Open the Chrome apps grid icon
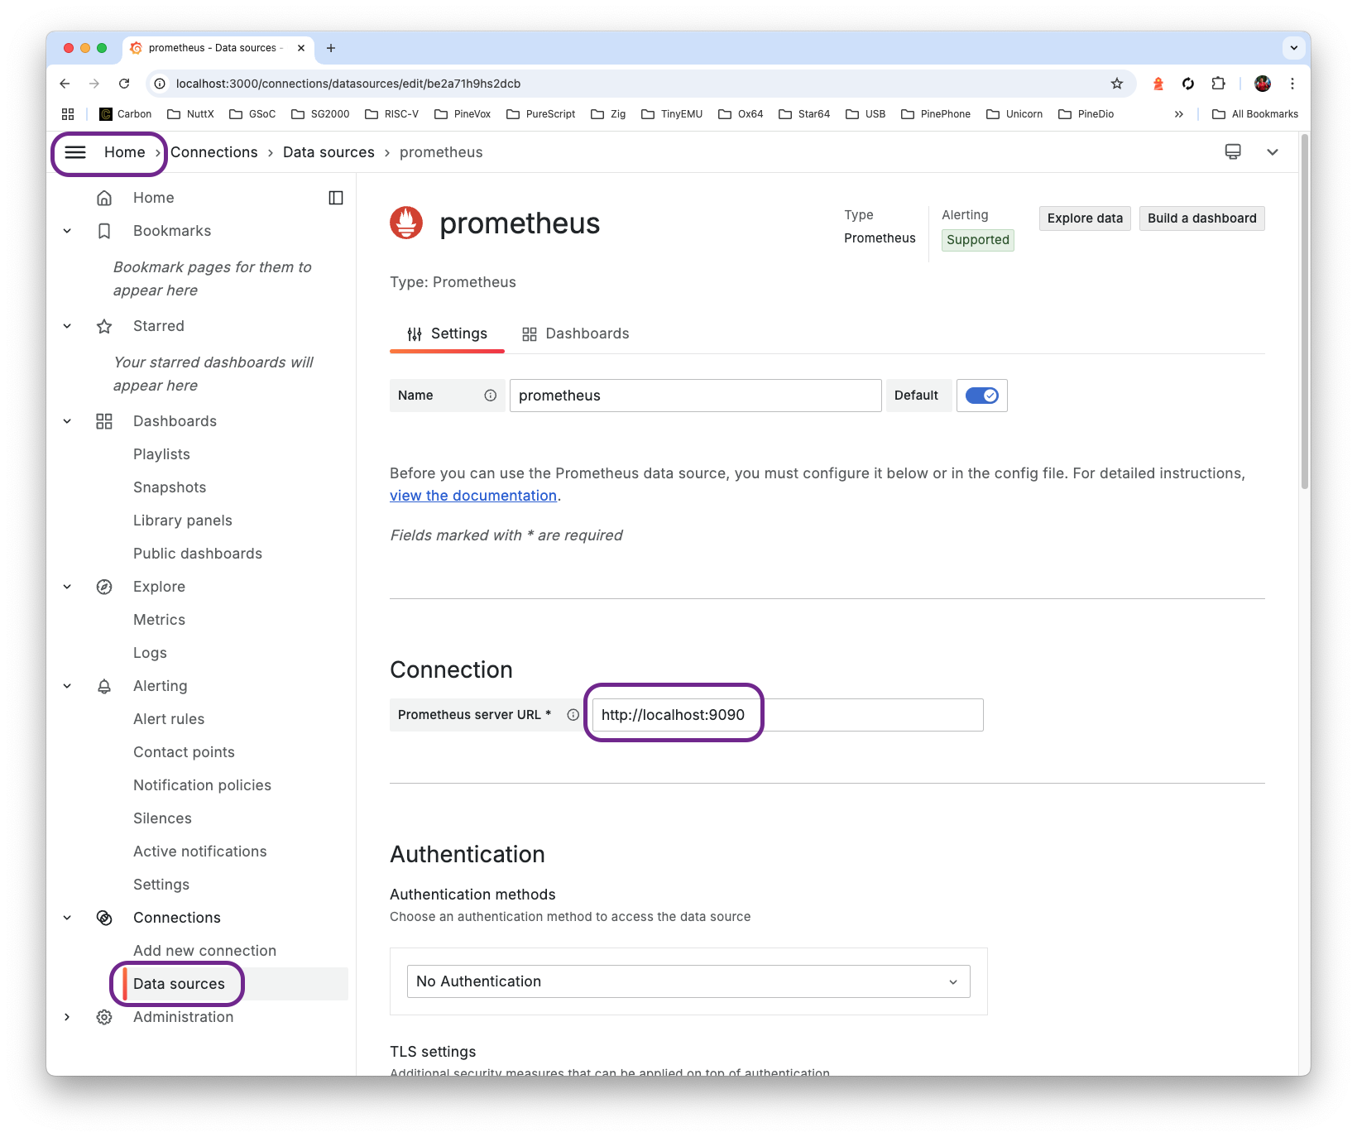This screenshot has height=1137, width=1357. click(x=68, y=114)
